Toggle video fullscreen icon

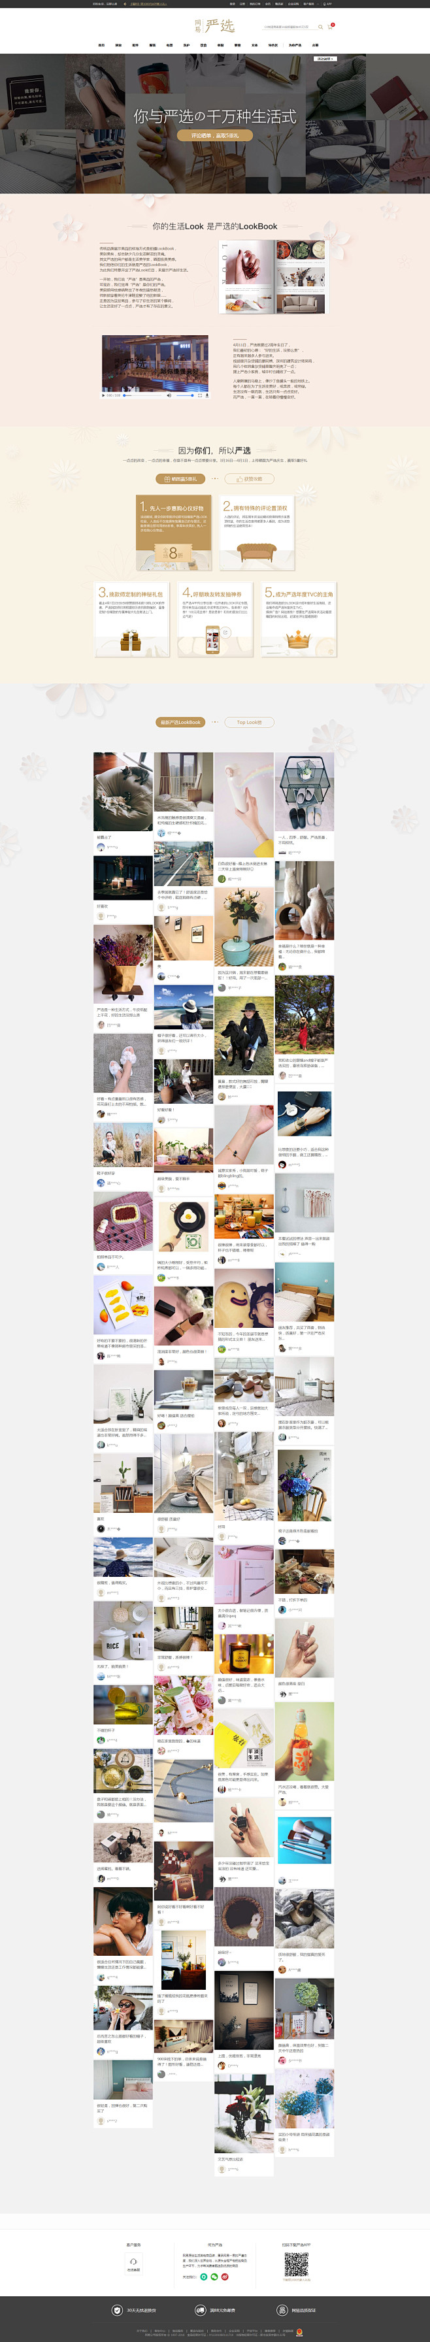[200, 395]
